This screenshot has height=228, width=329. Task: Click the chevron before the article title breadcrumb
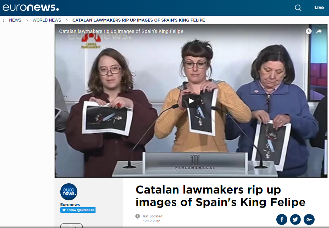pyautogui.click(x=67, y=20)
